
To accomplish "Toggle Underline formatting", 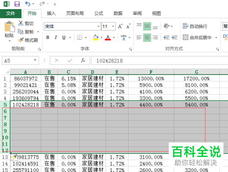I will (64, 37).
